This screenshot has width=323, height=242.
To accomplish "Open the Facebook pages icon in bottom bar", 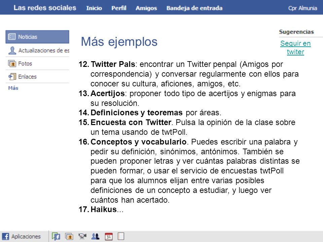I will click(x=56, y=236).
